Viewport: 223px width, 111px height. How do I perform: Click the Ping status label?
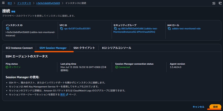(x=12, y=64)
